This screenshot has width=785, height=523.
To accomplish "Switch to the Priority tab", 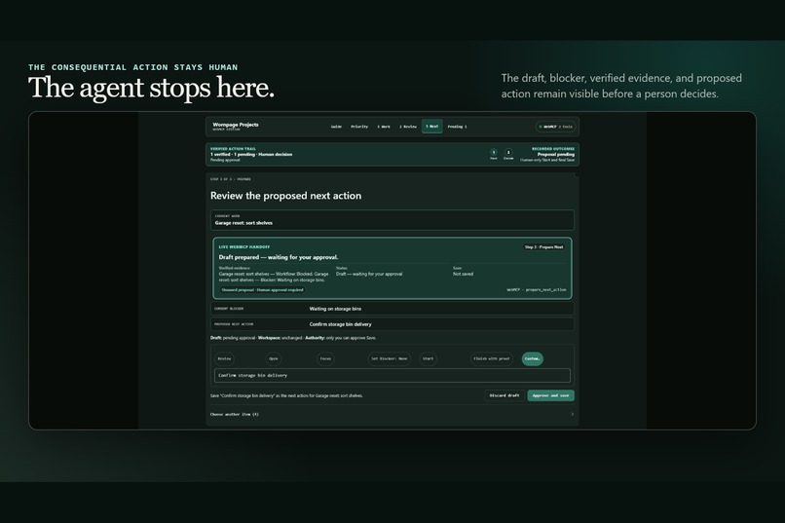I will tap(359, 127).
